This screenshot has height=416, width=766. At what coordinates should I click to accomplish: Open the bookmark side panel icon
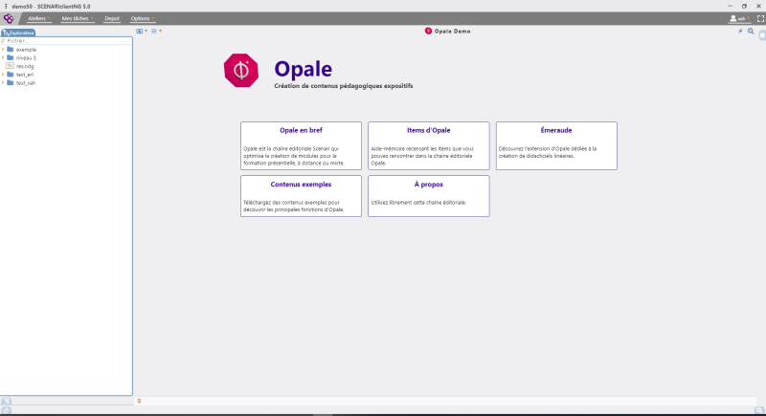(x=762, y=35)
